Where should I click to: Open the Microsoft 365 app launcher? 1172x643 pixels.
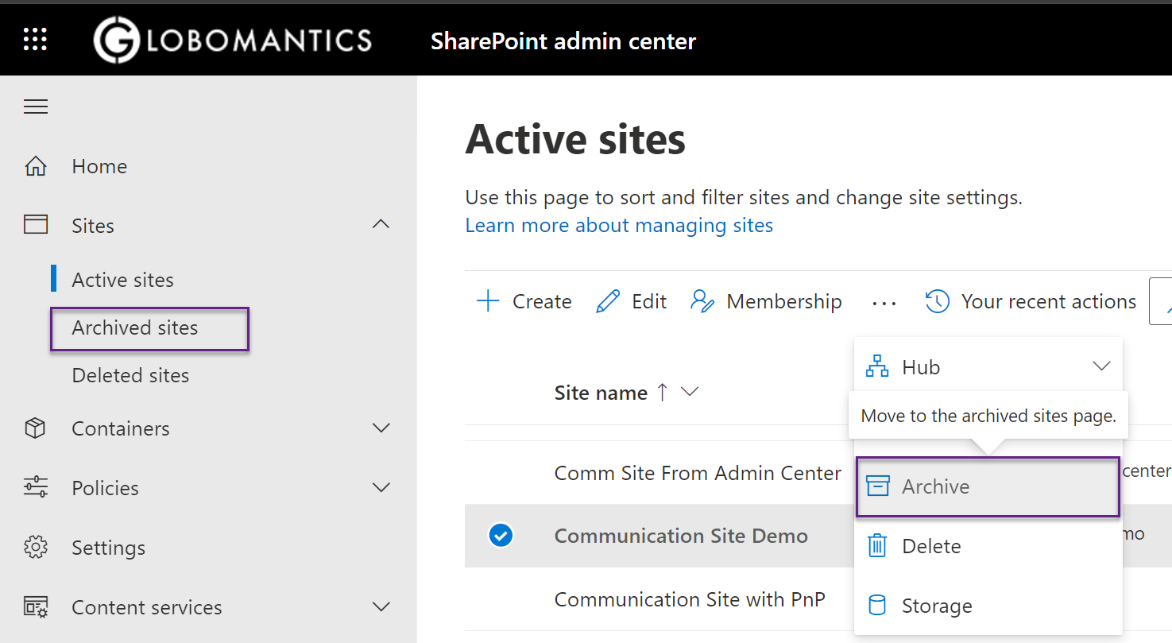coord(35,39)
